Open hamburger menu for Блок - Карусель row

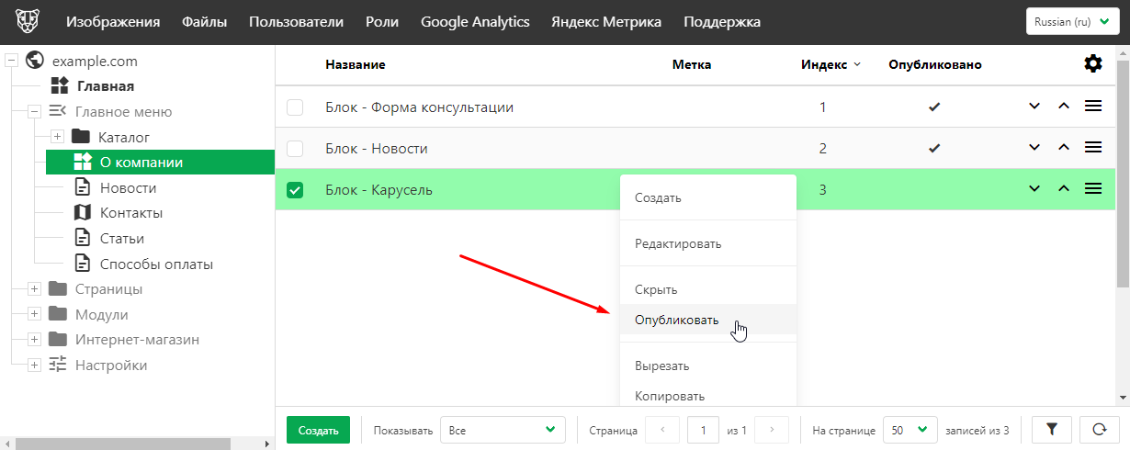1093,189
